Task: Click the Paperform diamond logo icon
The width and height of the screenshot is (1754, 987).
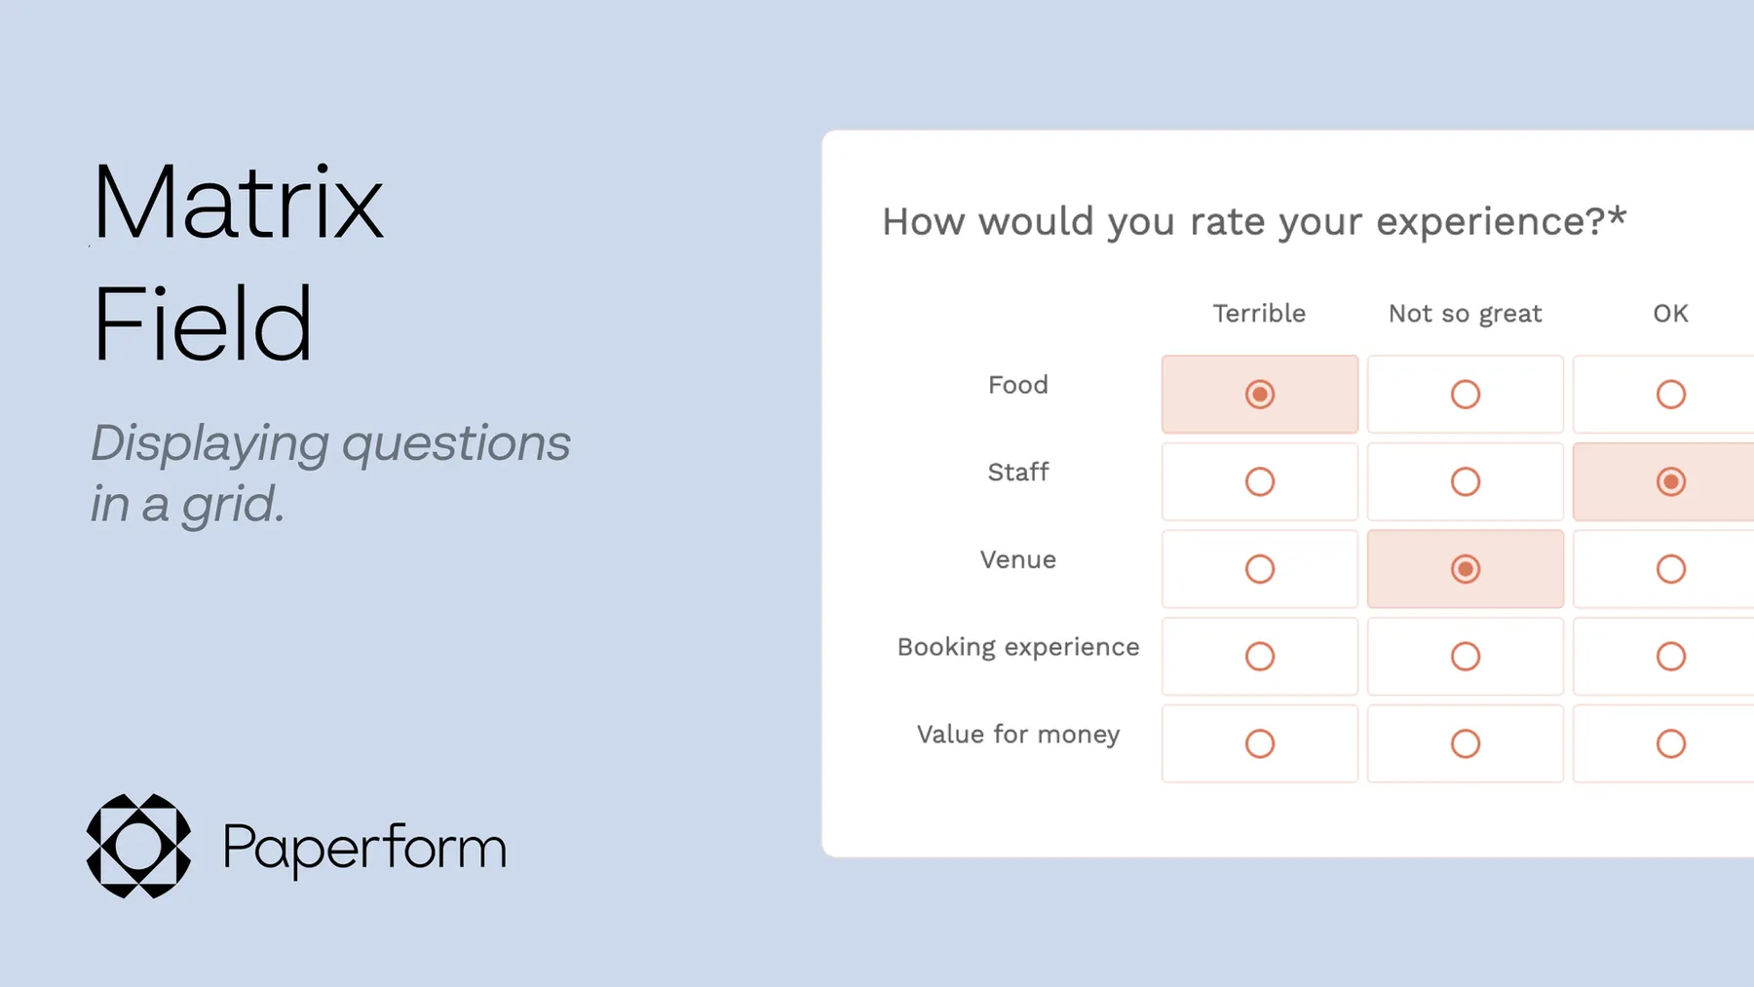Action: coord(138,846)
